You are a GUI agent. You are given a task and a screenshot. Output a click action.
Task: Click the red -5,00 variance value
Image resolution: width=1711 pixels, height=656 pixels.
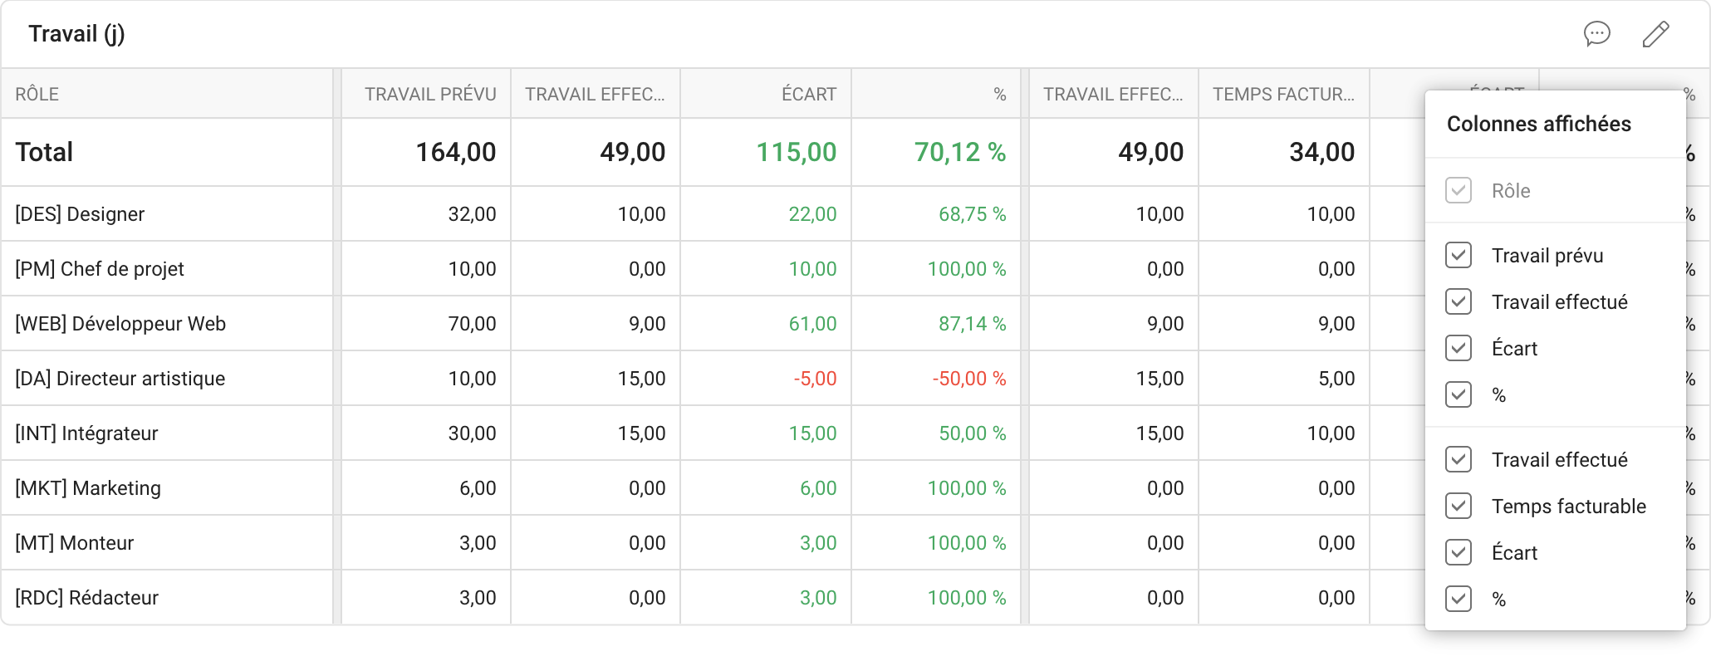tap(816, 379)
